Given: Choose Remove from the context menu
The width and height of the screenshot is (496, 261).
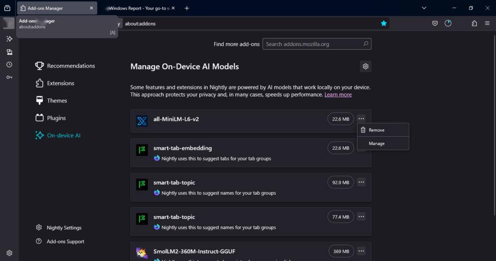Looking at the screenshot, I should coord(383,130).
